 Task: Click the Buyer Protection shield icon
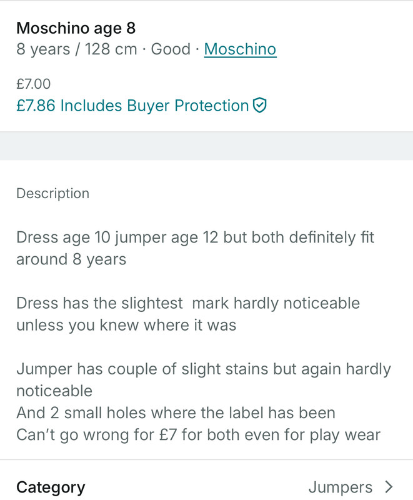point(260,105)
